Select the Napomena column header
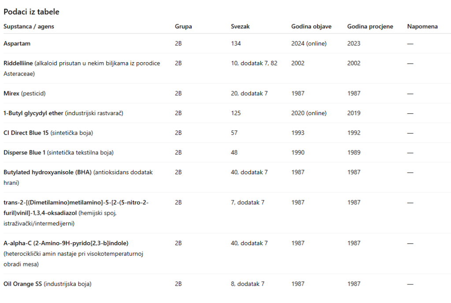Image resolution: width=451 pixels, height=303 pixels. [x=422, y=26]
